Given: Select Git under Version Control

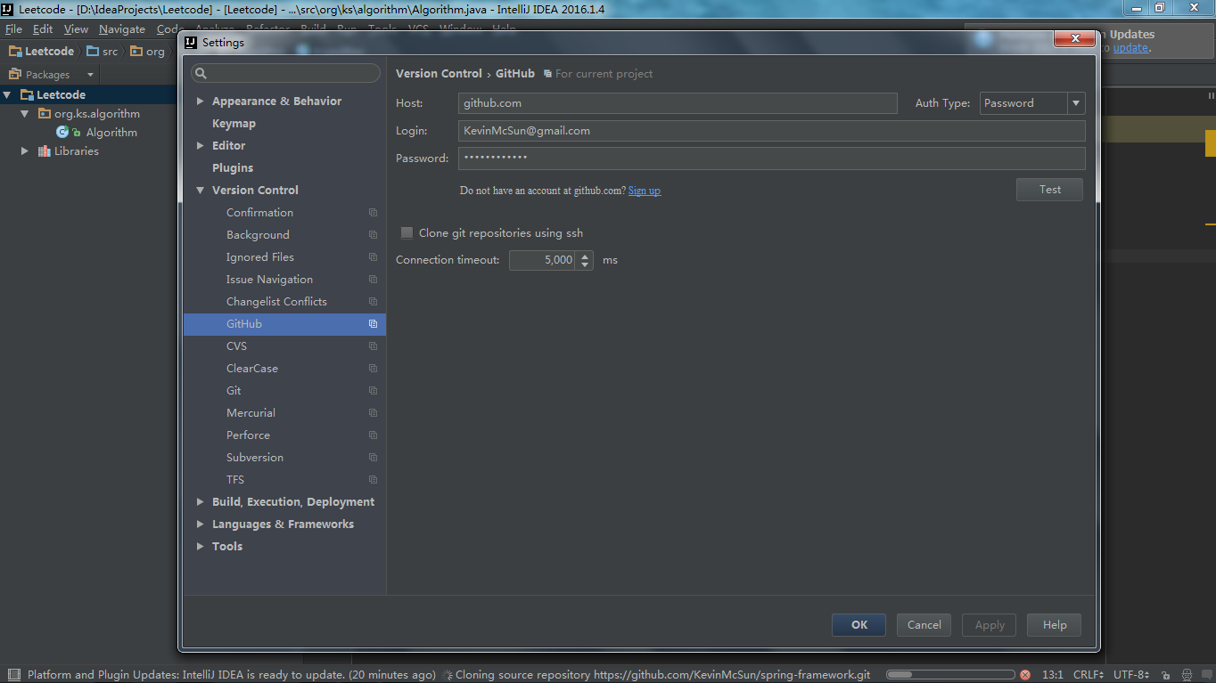Looking at the screenshot, I should coord(234,391).
